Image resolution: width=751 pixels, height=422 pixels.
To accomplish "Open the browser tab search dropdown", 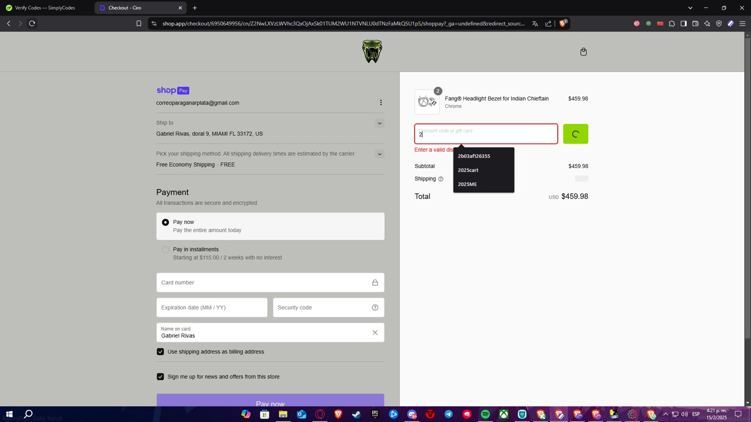I will point(690,7).
